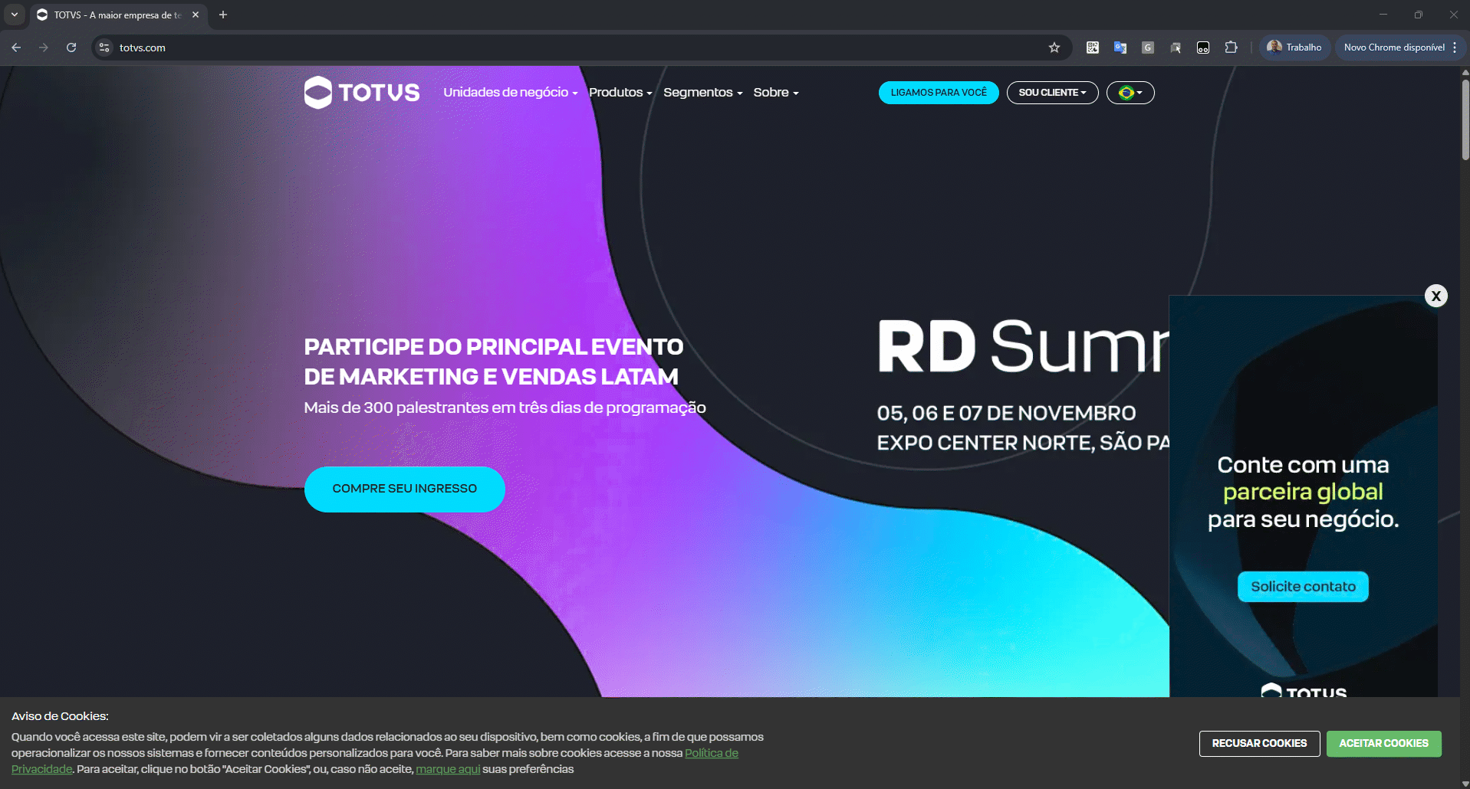Click the RD Summit banner title
Screen dimensions: 1470x789
pyautogui.click(x=1023, y=347)
